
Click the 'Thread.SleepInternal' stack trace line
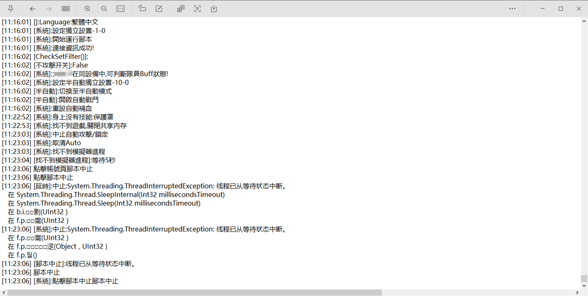pos(116,195)
